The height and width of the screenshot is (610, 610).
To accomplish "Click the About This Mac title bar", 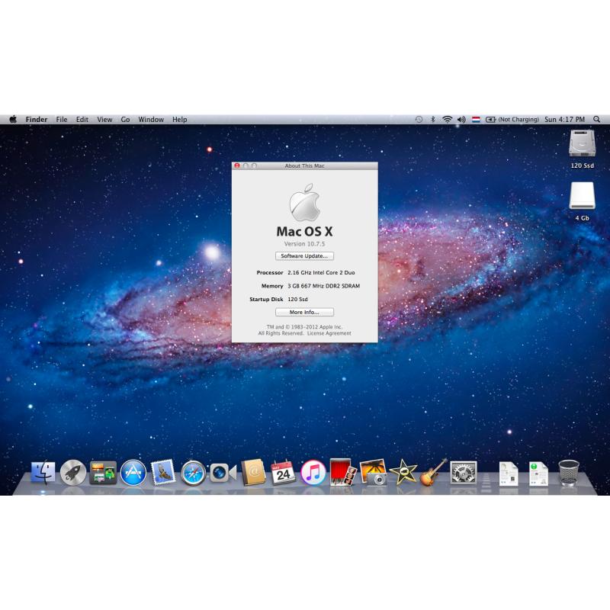I will [304, 165].
